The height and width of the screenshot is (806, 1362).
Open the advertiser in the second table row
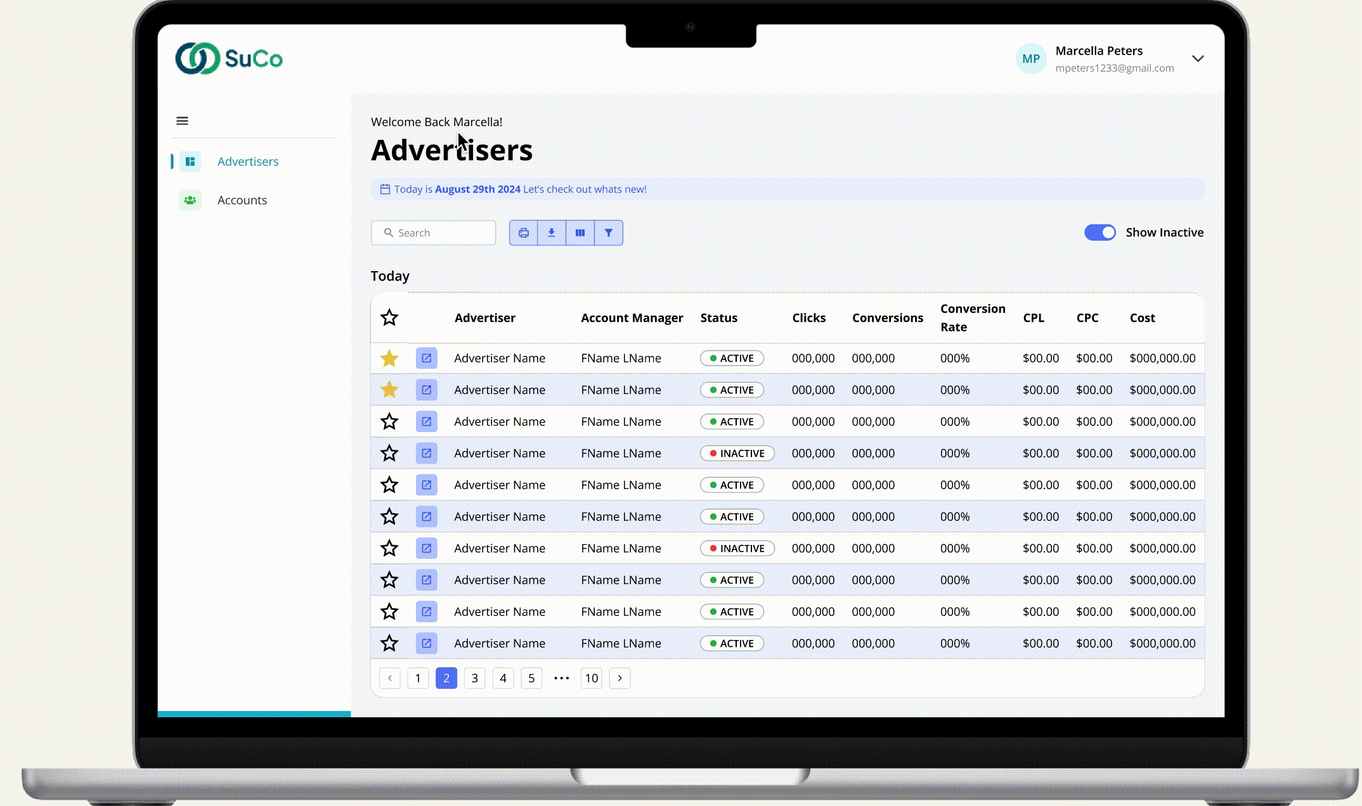(x=427, y=390)
